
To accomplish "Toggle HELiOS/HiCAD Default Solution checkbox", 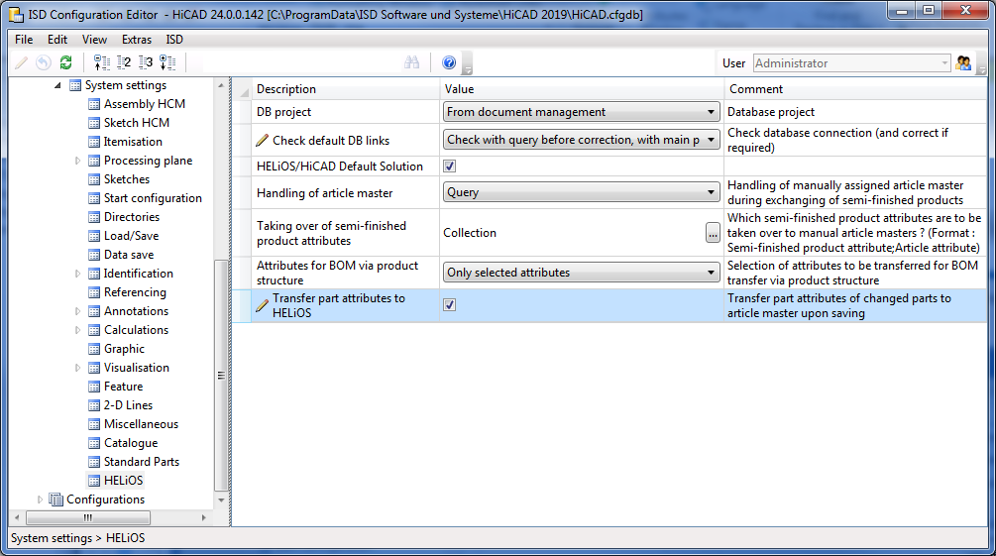I will pyautogui.click(x=450, y=167).
